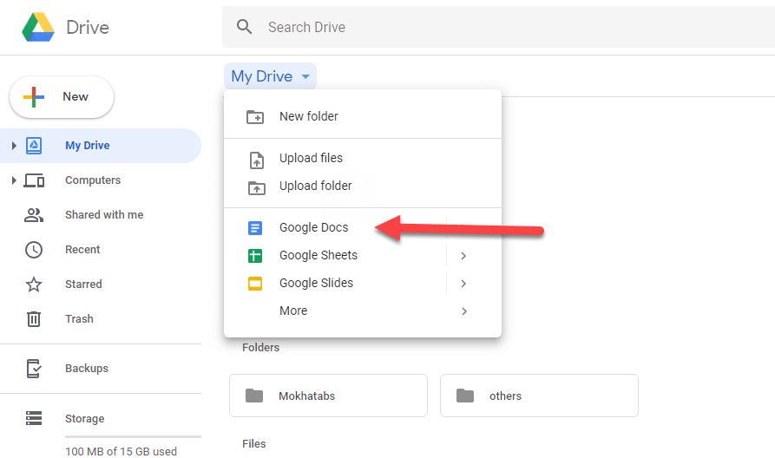Image resolution: width=775 pixels, height=458 pixels.
Task: Click the Trash bin icon
Action: pyautogui.click(x=34, y=319)
